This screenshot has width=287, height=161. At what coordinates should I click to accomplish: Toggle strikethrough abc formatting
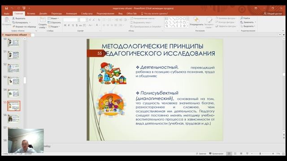click(x=80, y=25)
